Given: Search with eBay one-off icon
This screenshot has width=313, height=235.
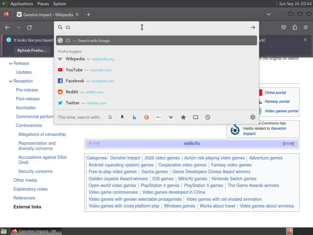Looking at the screenshot, I should point(159,117).
